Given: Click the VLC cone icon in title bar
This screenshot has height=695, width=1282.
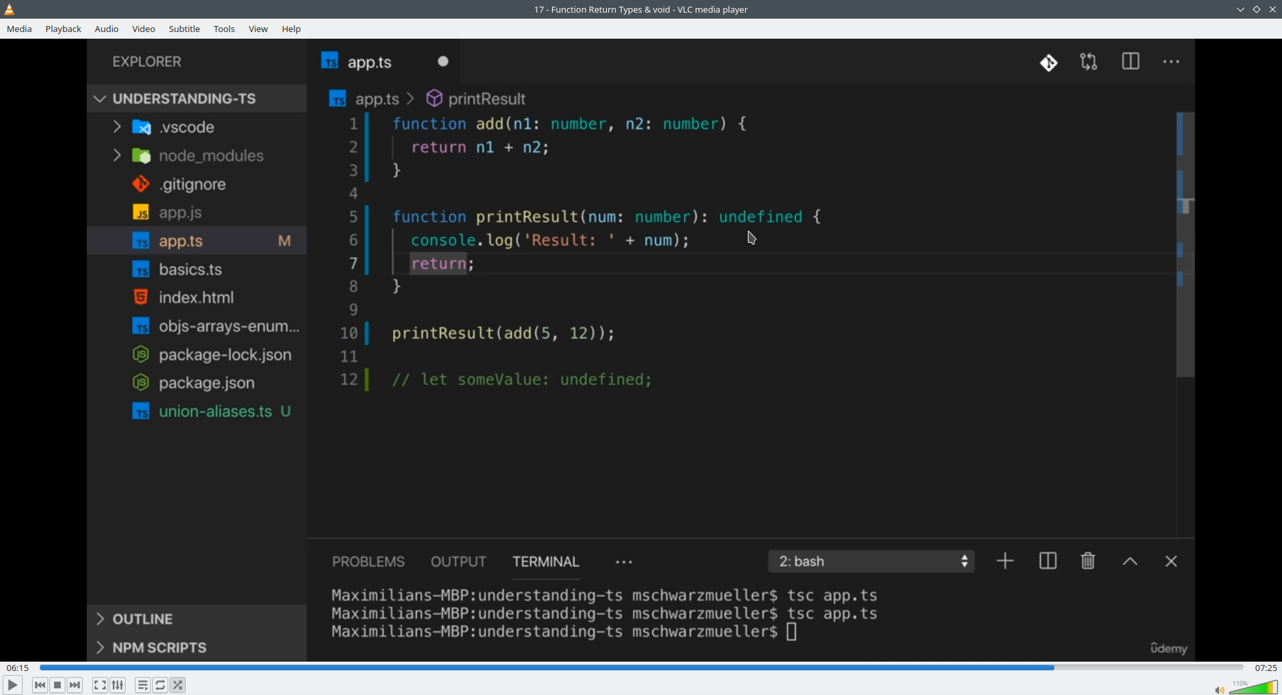Looking at the screenshot, I should coord(9,9).
